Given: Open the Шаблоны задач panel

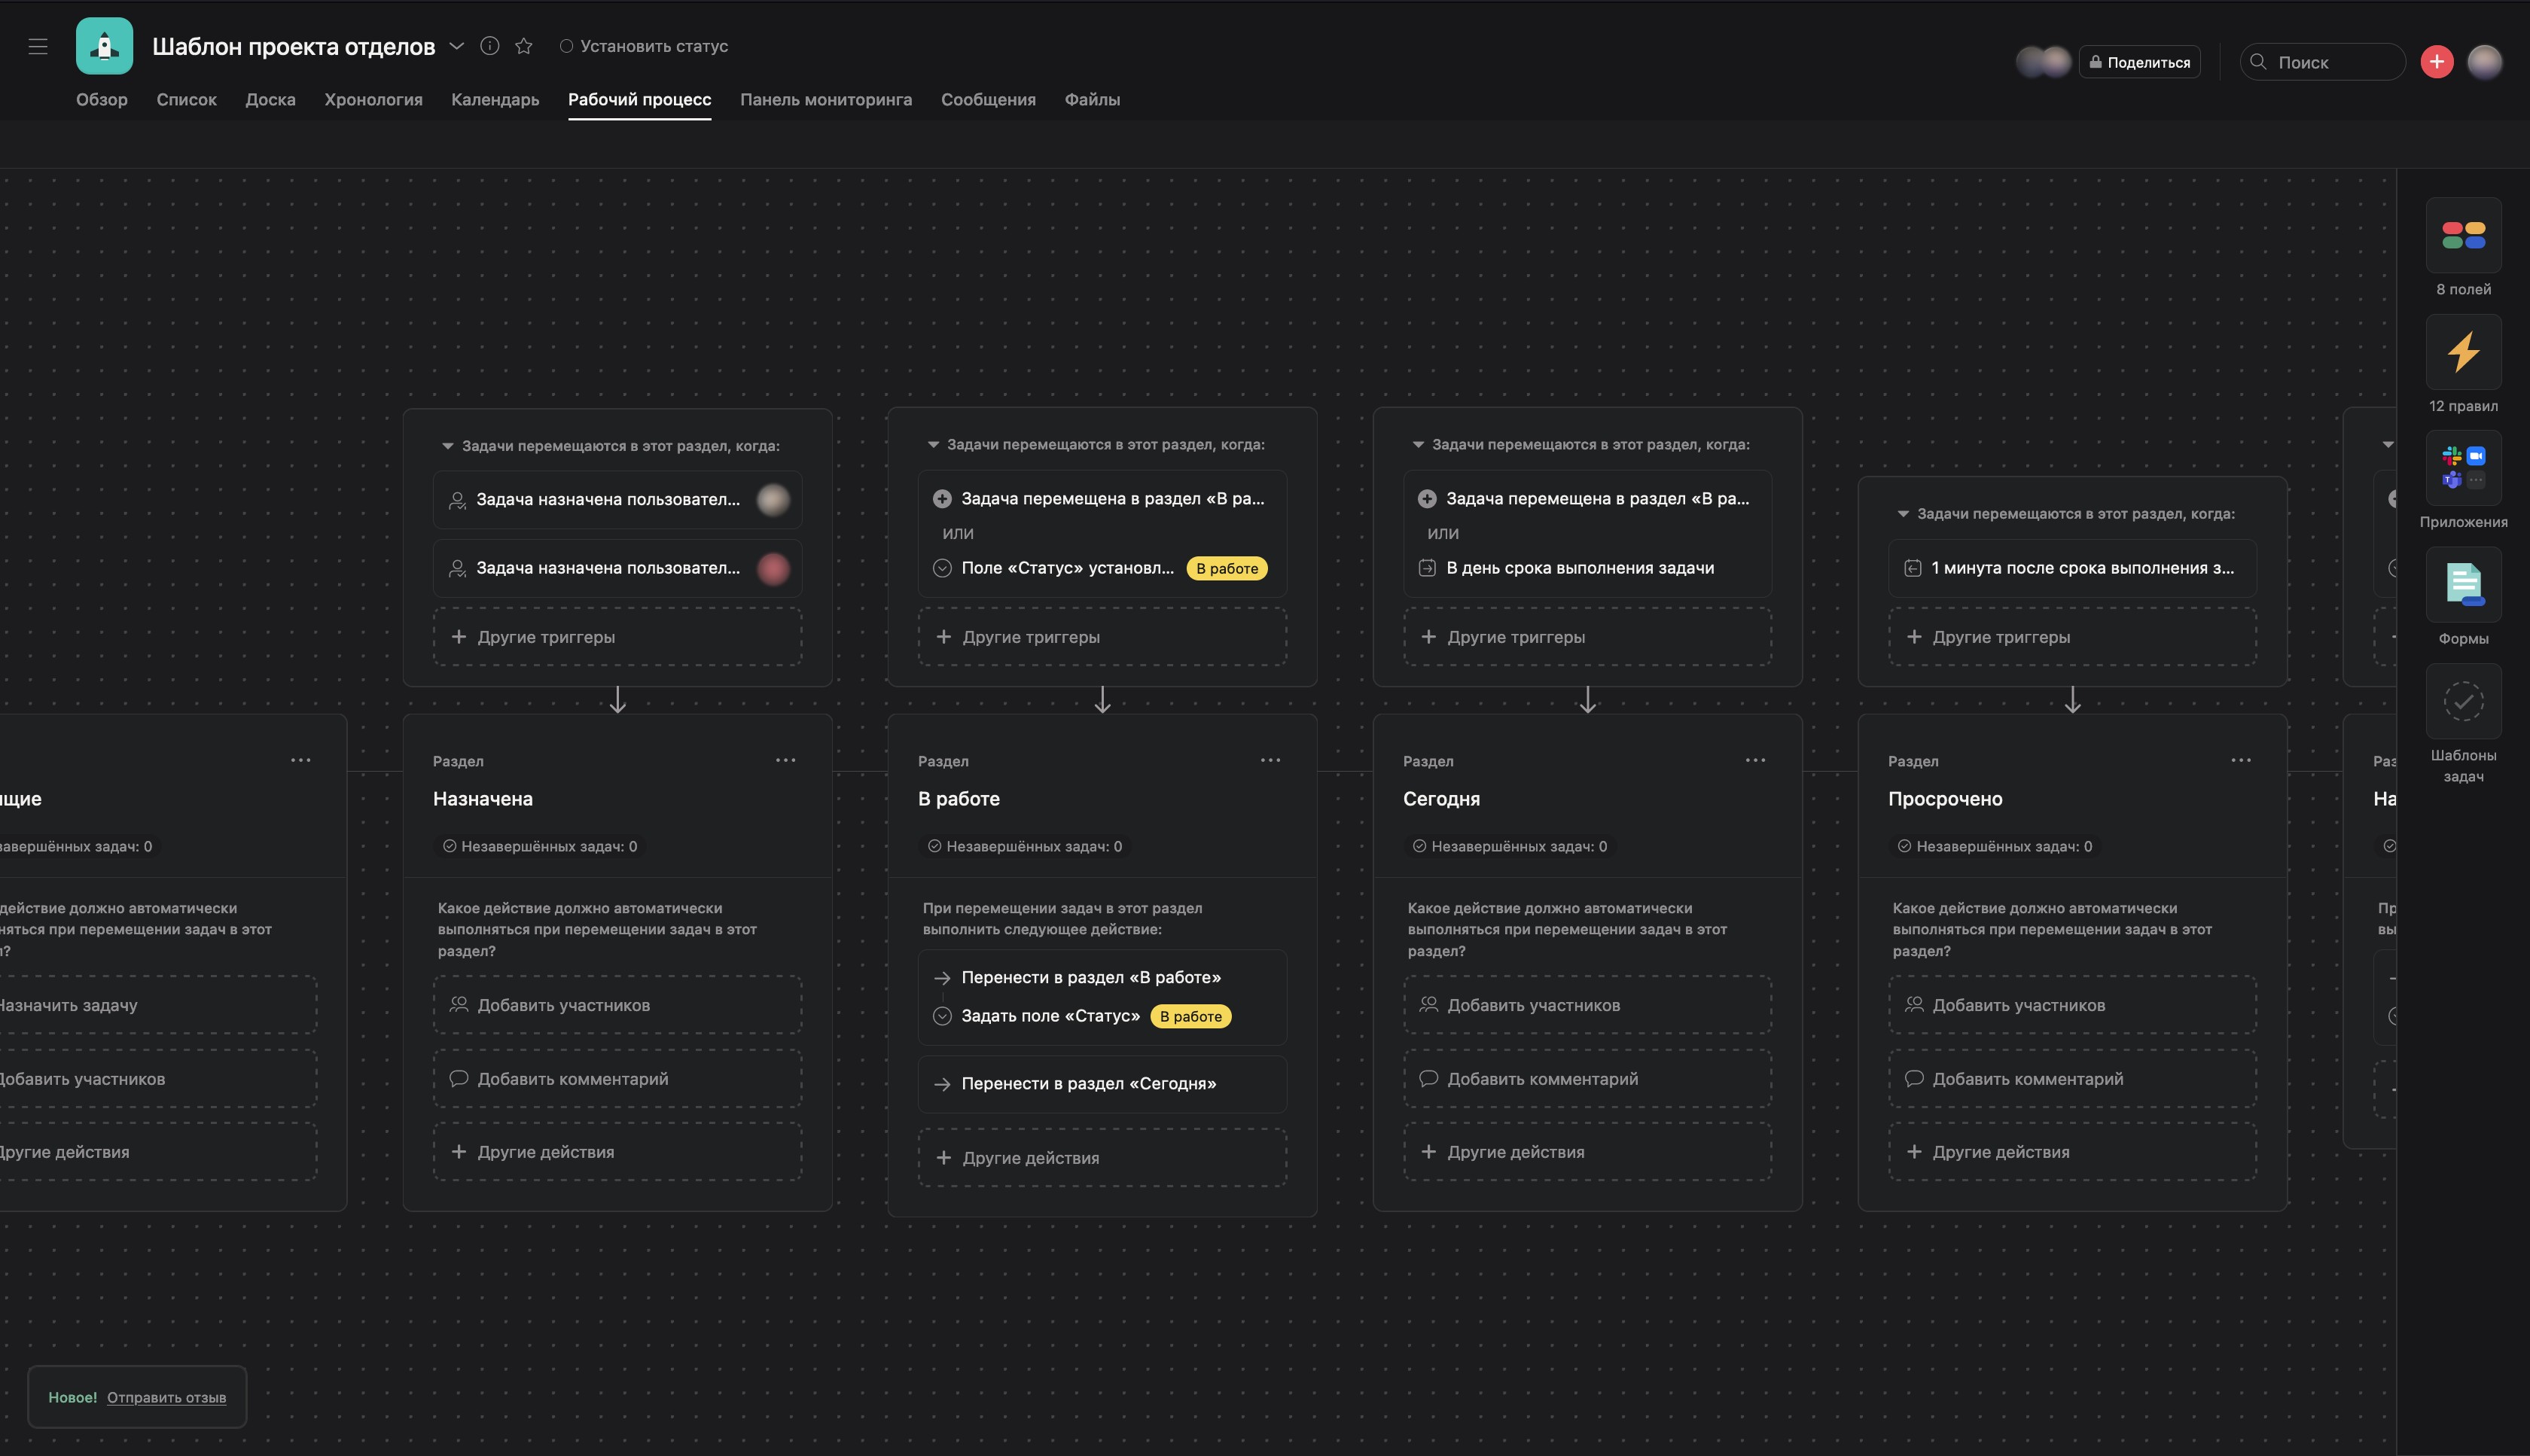Looking at the screenshot, I should coord(2463,701).
